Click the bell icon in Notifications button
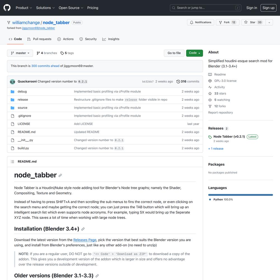 192,22
